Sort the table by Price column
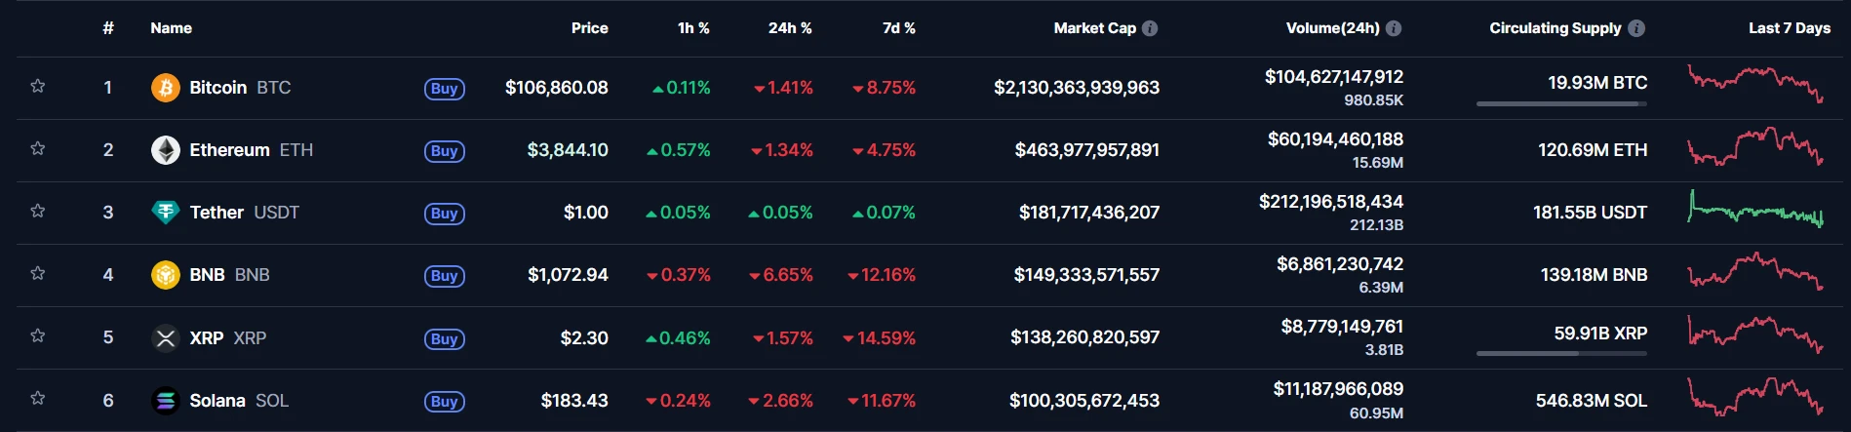Viewport: 1851px width, 432px height. 589,28
